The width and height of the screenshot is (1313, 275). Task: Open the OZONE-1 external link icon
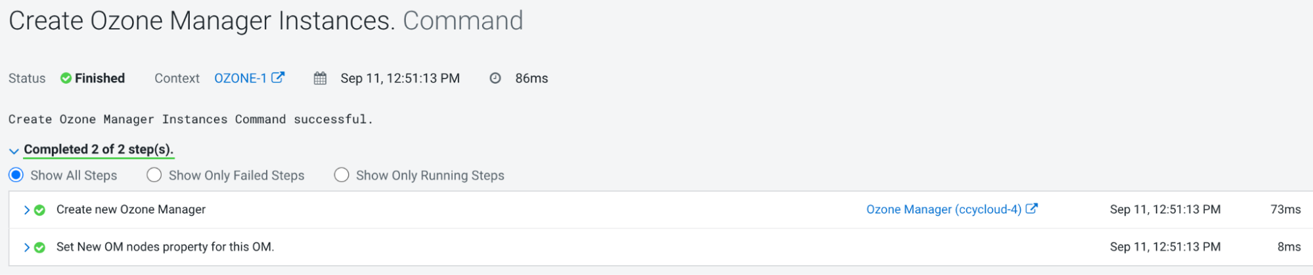click(x=278, y=78)
